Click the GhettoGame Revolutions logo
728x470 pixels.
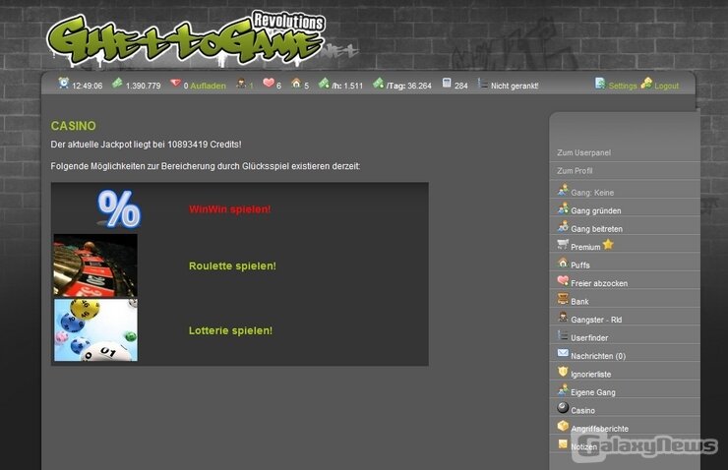click(x=186, y=39)
